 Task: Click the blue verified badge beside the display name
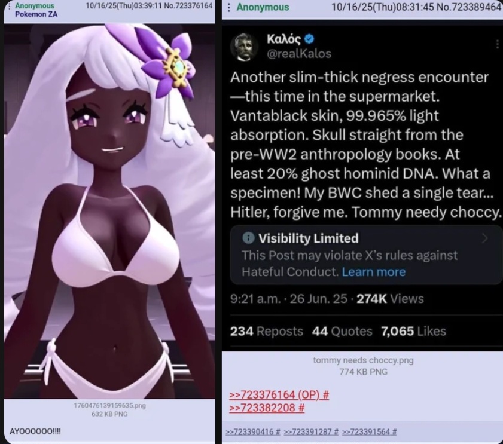[x=309, y=39]
